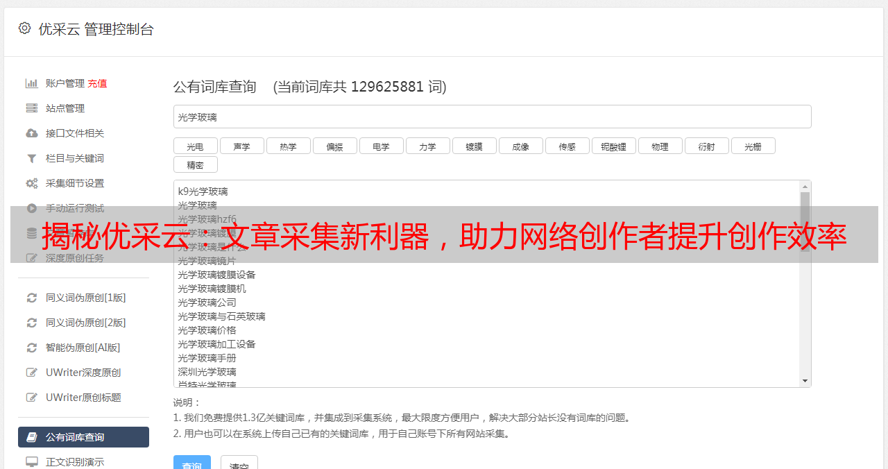Screen dimensions: 888x469
Task: Click the monitor icon for 正文识别演示
Action: [32, 461]
